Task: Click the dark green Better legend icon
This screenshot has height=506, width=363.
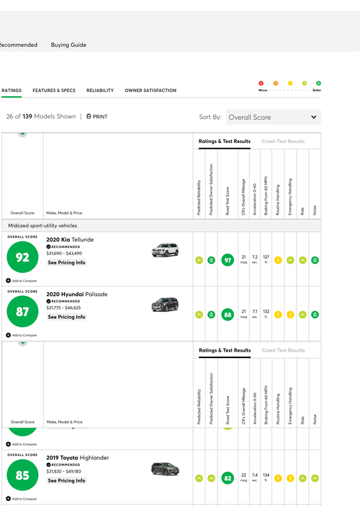Action: [x=319, y=83]
